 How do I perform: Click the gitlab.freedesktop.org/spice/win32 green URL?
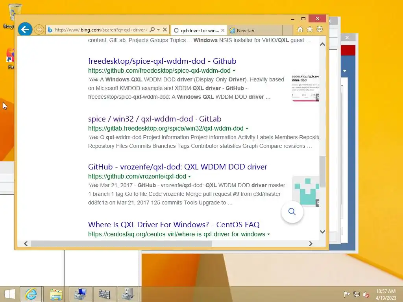(x=166, y=129)
